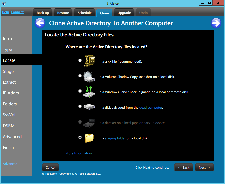Click the Volume Shadow Copy stopwatch disk icon
The width and height of the screenshot is (225, 184).
[x=89, y=76]
